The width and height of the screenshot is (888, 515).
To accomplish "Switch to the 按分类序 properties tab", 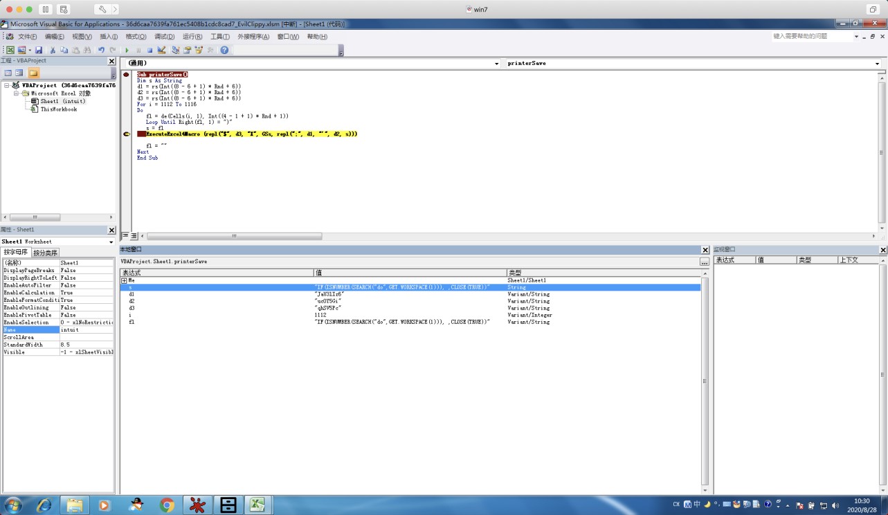I will point(46,253).
